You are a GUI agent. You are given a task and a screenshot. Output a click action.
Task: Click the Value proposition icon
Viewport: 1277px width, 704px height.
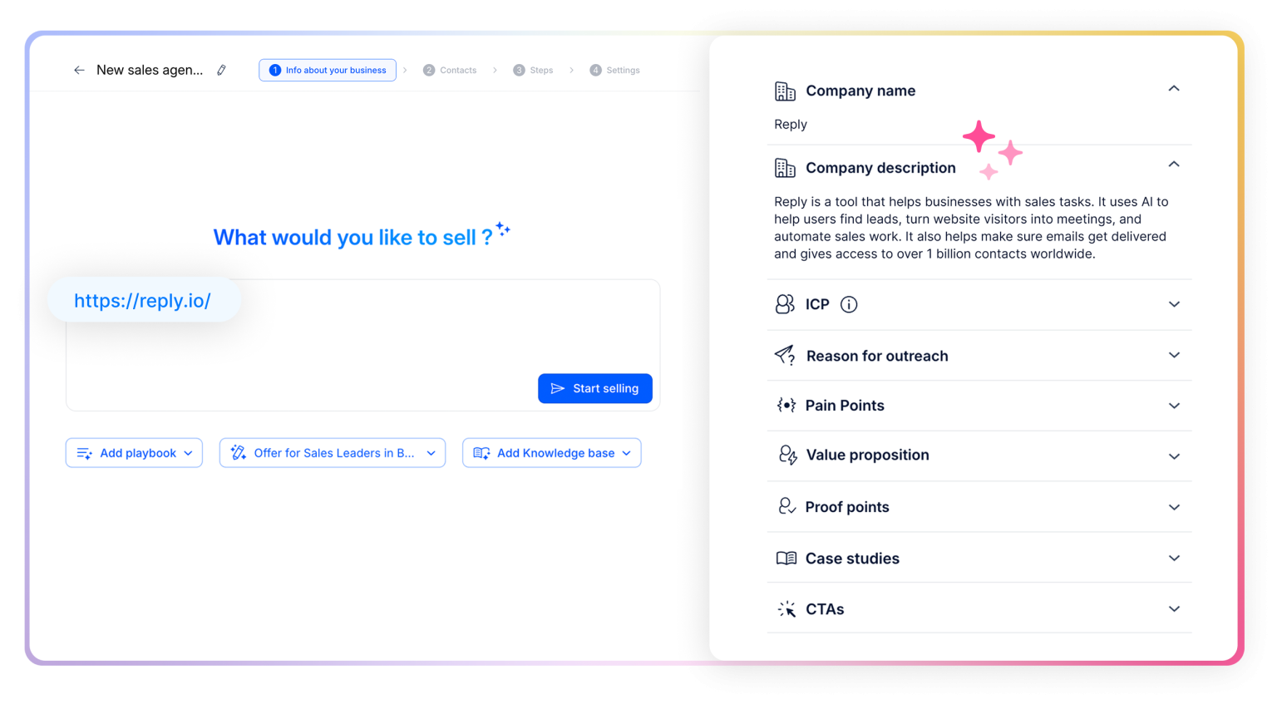[x=787, y=455]
